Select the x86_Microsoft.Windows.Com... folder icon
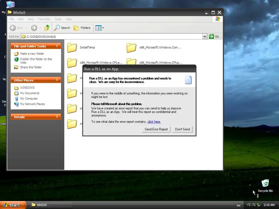Viewport: 279px width, 209px height. 131,48
